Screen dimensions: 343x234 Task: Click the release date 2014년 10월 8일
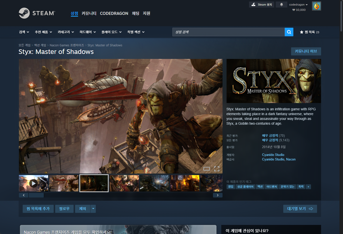coord(274,147)
